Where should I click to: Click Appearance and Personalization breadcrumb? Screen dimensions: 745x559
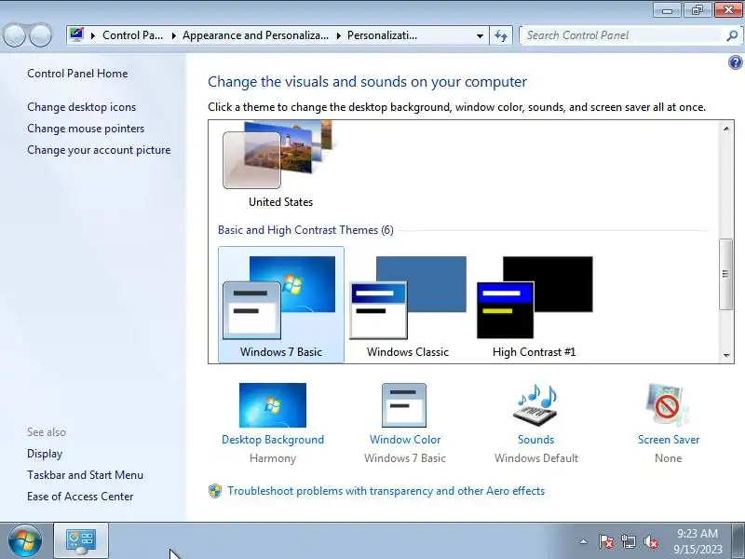(255, 35)
